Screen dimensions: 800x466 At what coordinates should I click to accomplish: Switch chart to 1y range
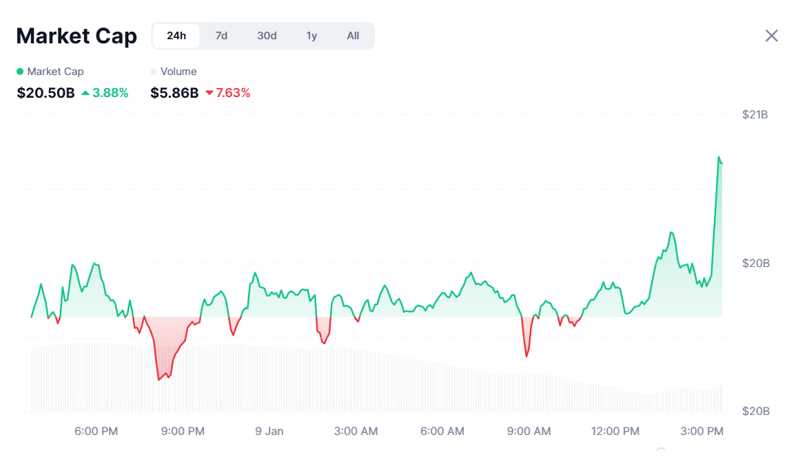[x=311, y=36]
